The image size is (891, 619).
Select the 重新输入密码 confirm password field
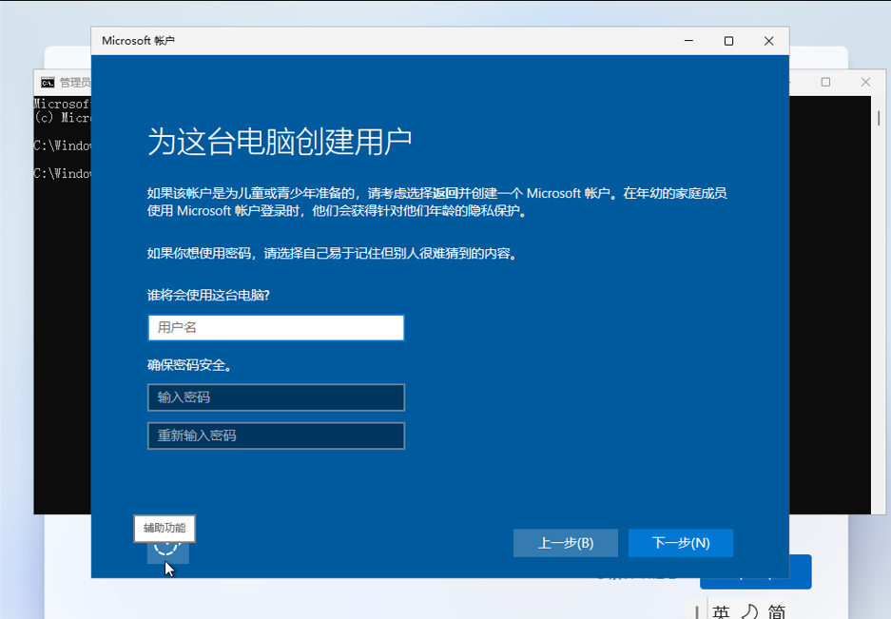click(276, 435)
